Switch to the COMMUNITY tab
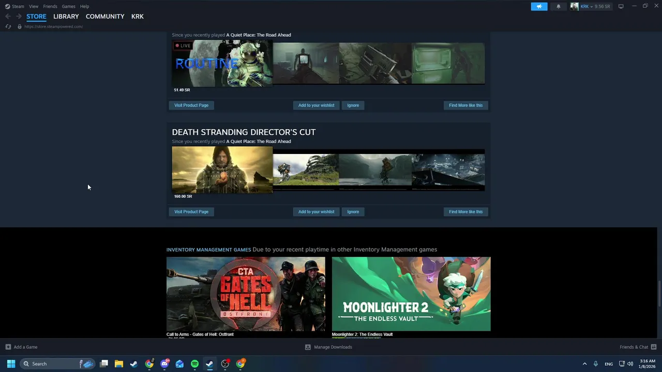662x372 pixels. tap(105, 17)
